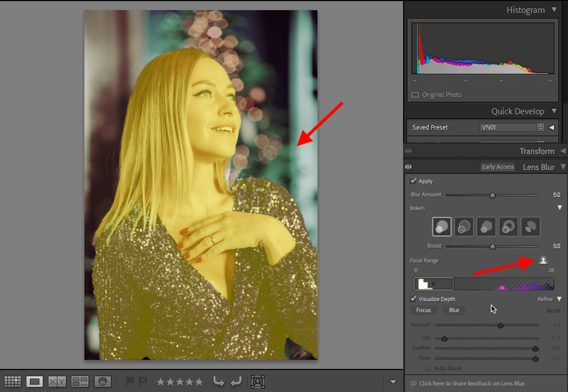Click brush Flow slider handle
Image resolution: width=568 pixels, height=392 pixels.
[x=535, y=359]
